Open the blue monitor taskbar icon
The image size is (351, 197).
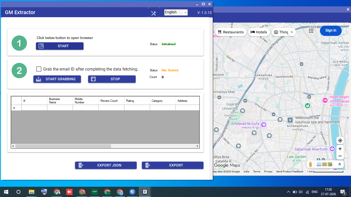tap(132, 192)
